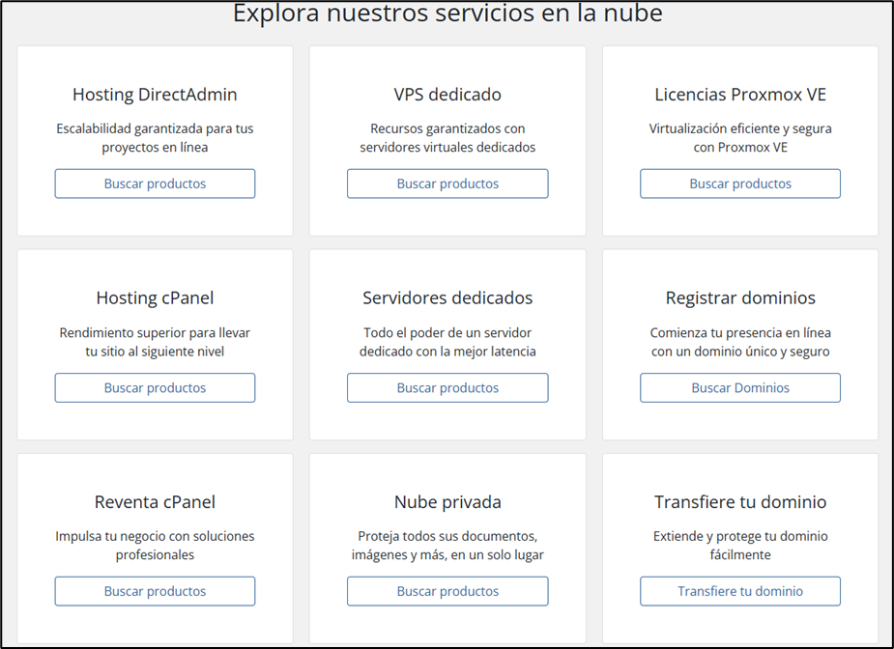
Task: Click Buscar productos under Reventa cPanel
Action: [155, 591]
